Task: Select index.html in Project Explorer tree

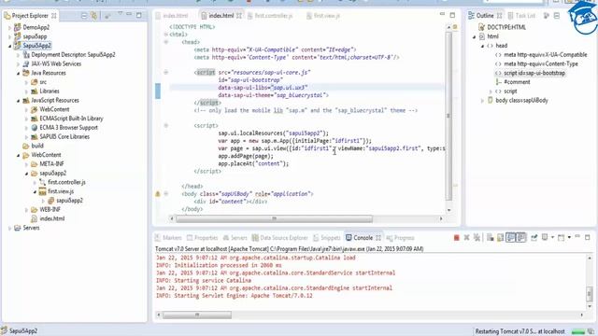Action: click(x=52, y=218)
